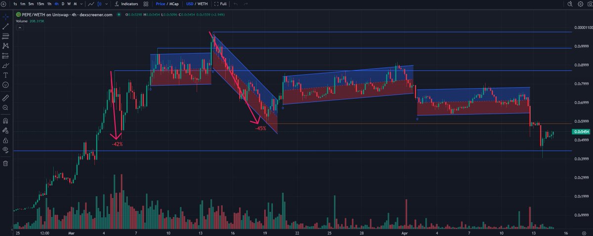Set timeframe to 1s
Screen dimensions: 593x236
[x=15, y=3]
